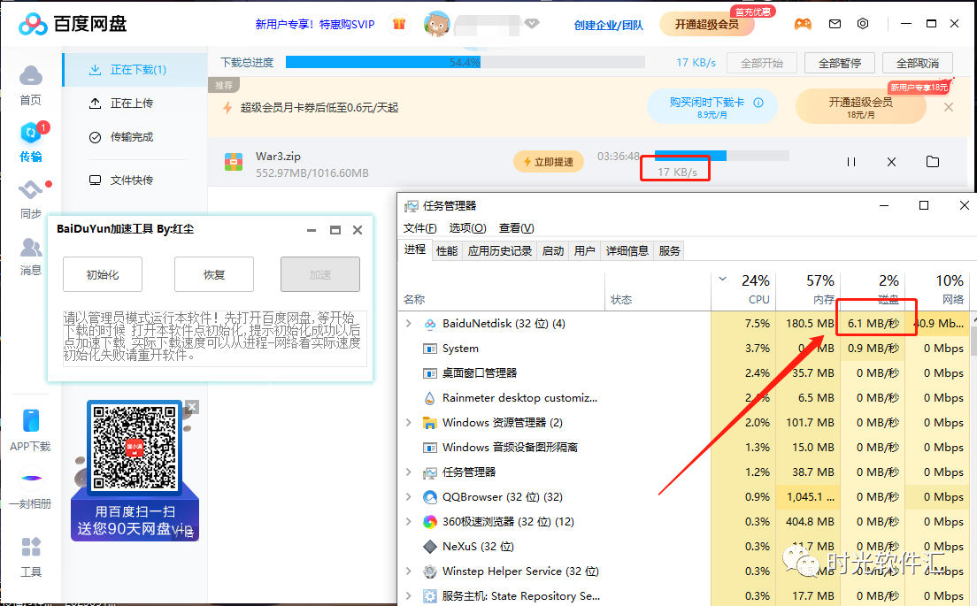Click the QQBrowser process icon
Image resolution: width=977 pixels, height=606 pixels.
pyautogui.click(x=430, y=497)
